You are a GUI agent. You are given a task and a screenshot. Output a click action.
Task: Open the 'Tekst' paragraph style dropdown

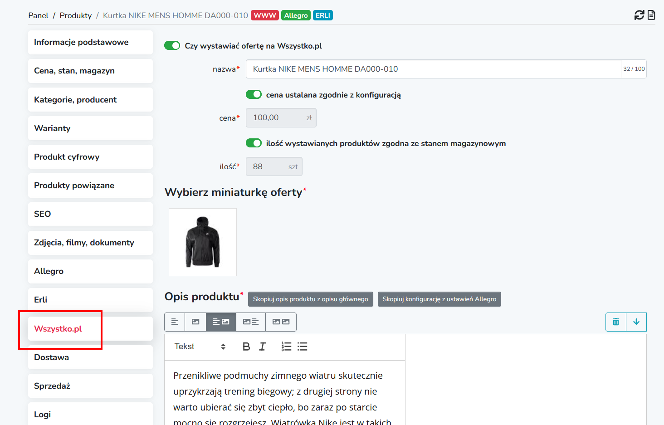[200, 347]
